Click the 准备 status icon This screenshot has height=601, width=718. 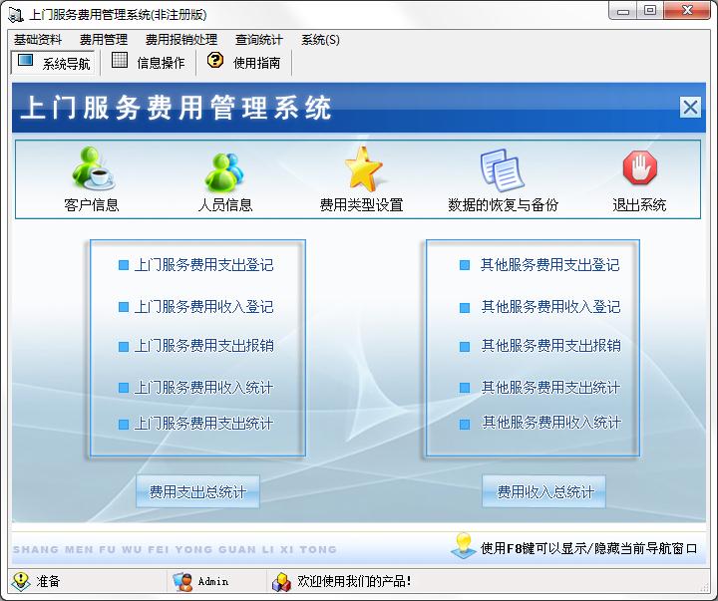(21, 581)
